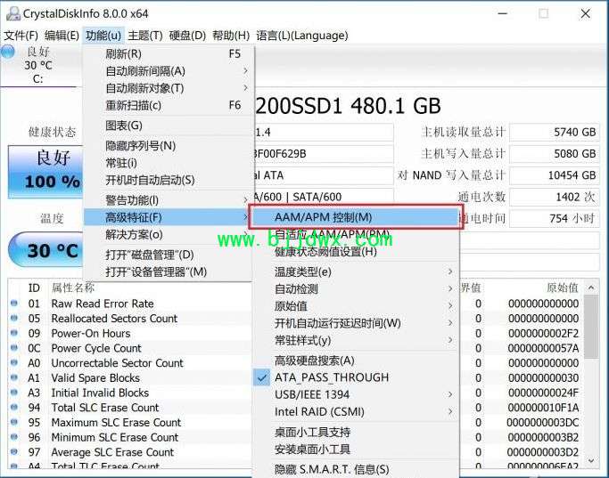Click the status dot for Uncorrectable Sector Count

(14, 362)
